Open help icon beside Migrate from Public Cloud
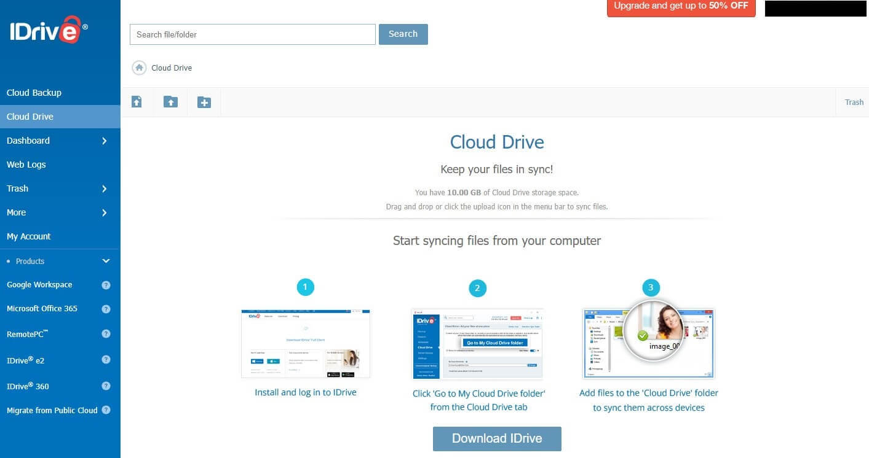The height and width of the screenshot is (458, 869). [106, 410]
